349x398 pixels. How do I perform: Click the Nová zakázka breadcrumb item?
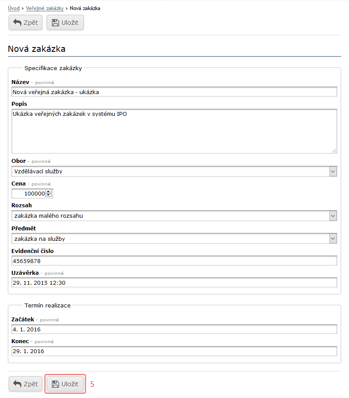tap(85, 8)
